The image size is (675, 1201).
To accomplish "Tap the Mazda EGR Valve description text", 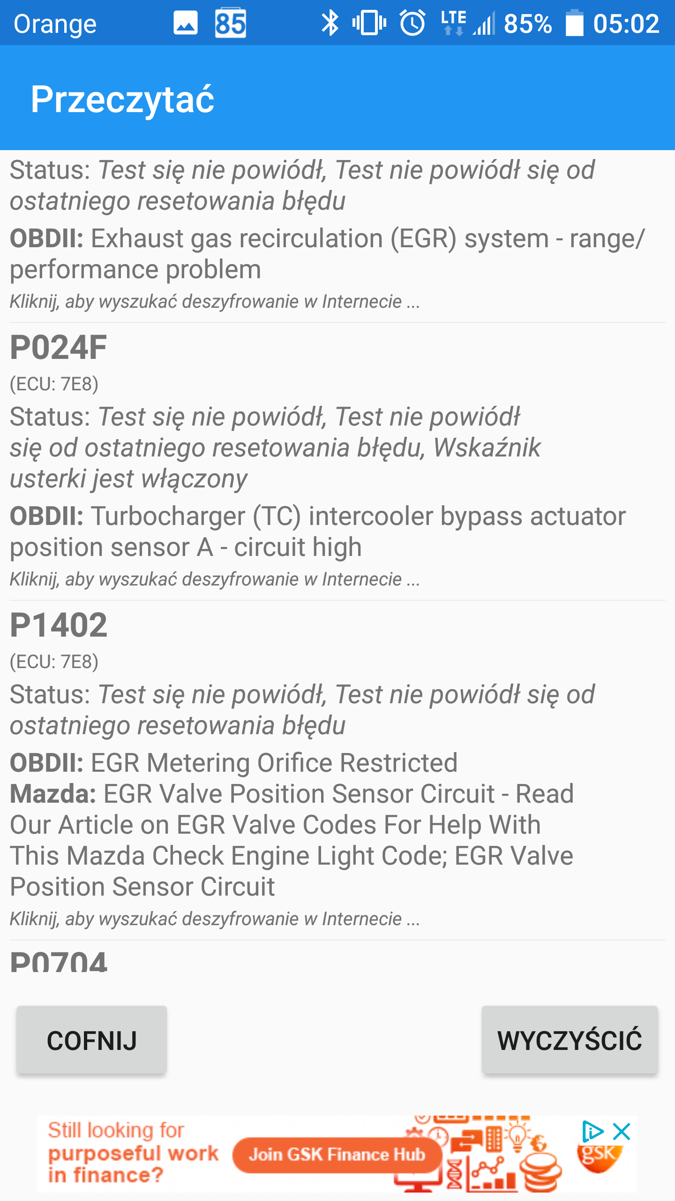I will coord(292,840).
